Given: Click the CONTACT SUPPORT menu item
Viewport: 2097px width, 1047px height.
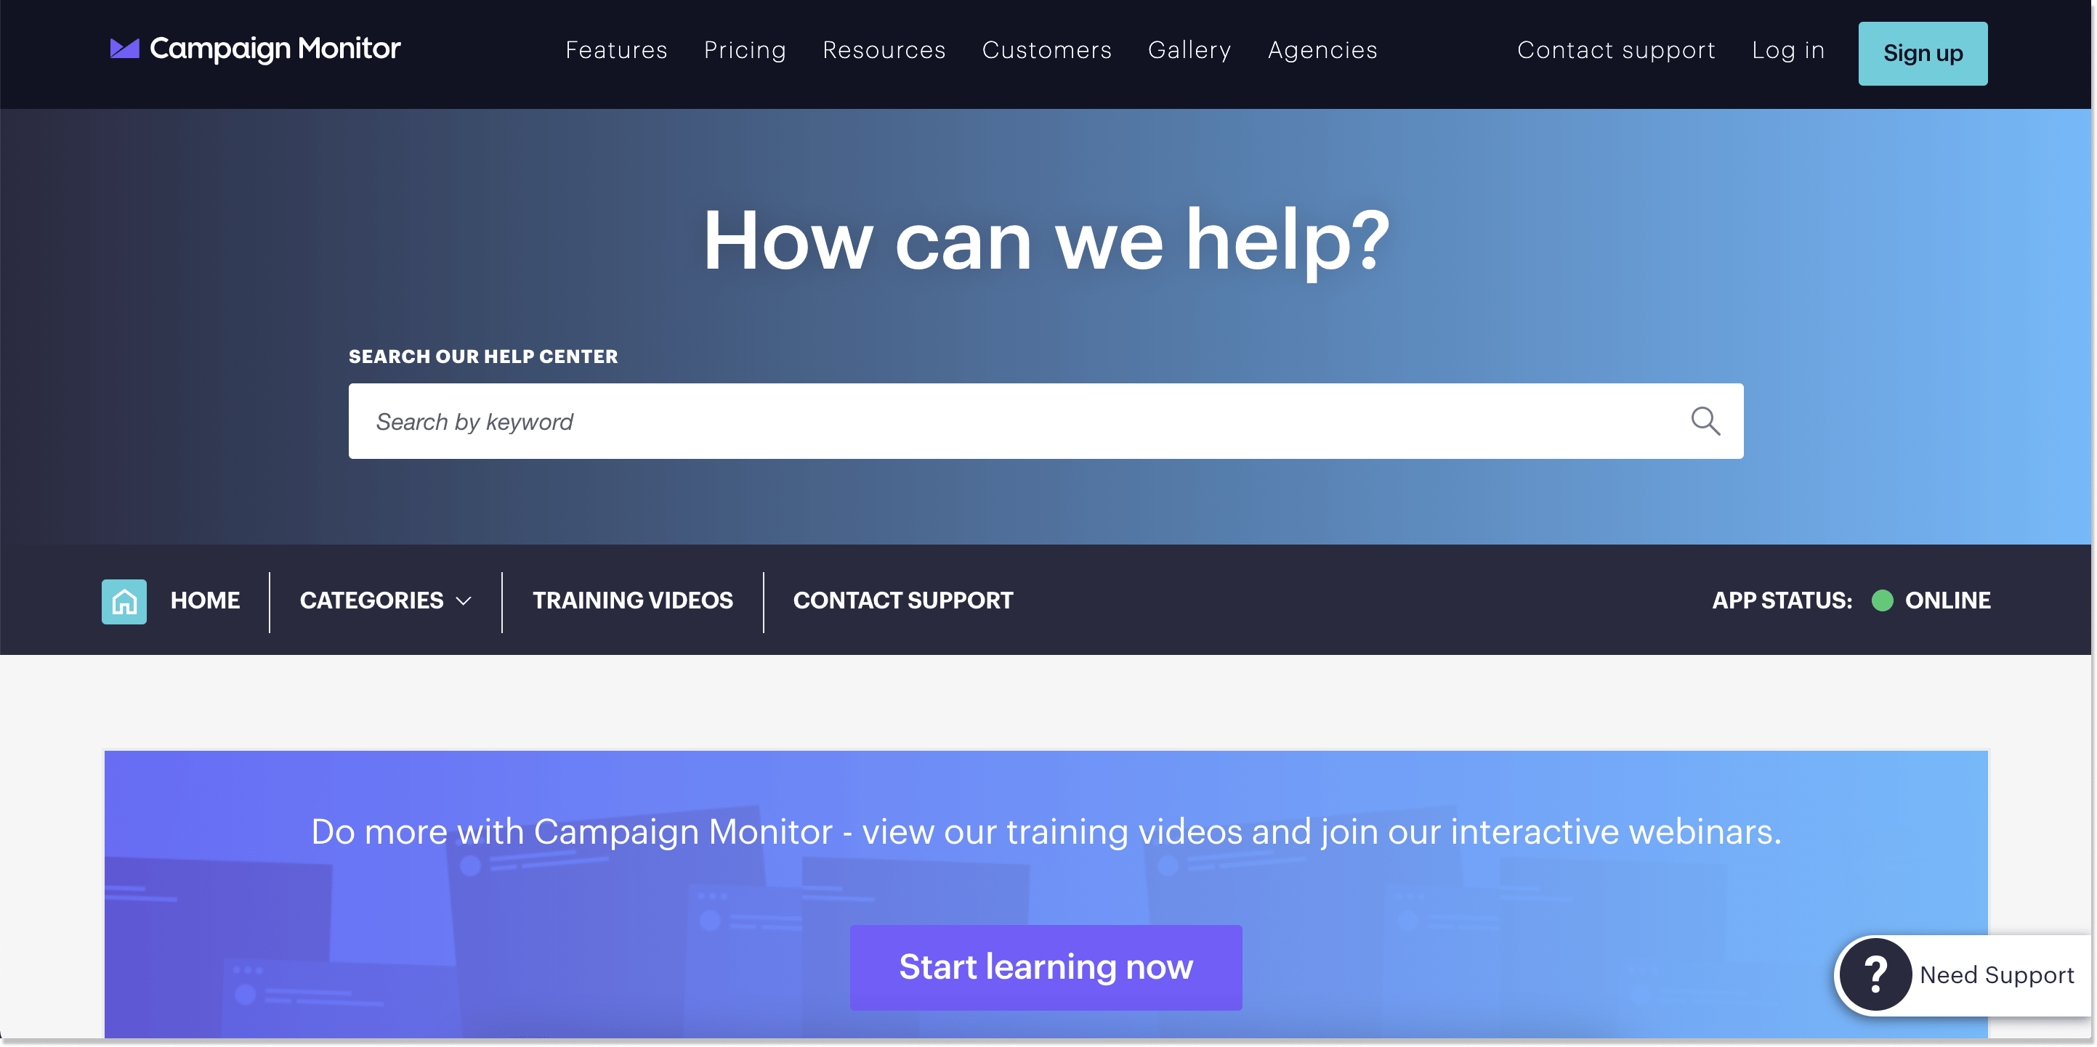Looking at the screenshot, I should (902, 599).
